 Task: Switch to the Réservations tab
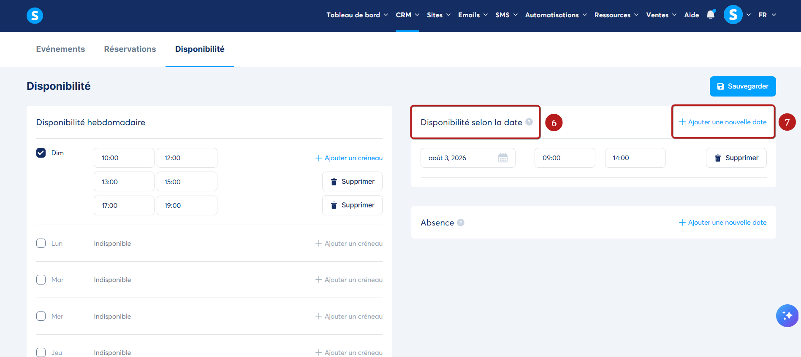click(x=130, y=49)
